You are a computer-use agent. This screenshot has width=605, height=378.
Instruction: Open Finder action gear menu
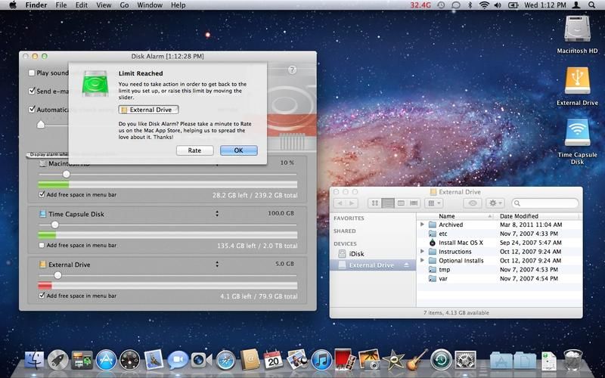pyautogui.click(x=495, y=203)
